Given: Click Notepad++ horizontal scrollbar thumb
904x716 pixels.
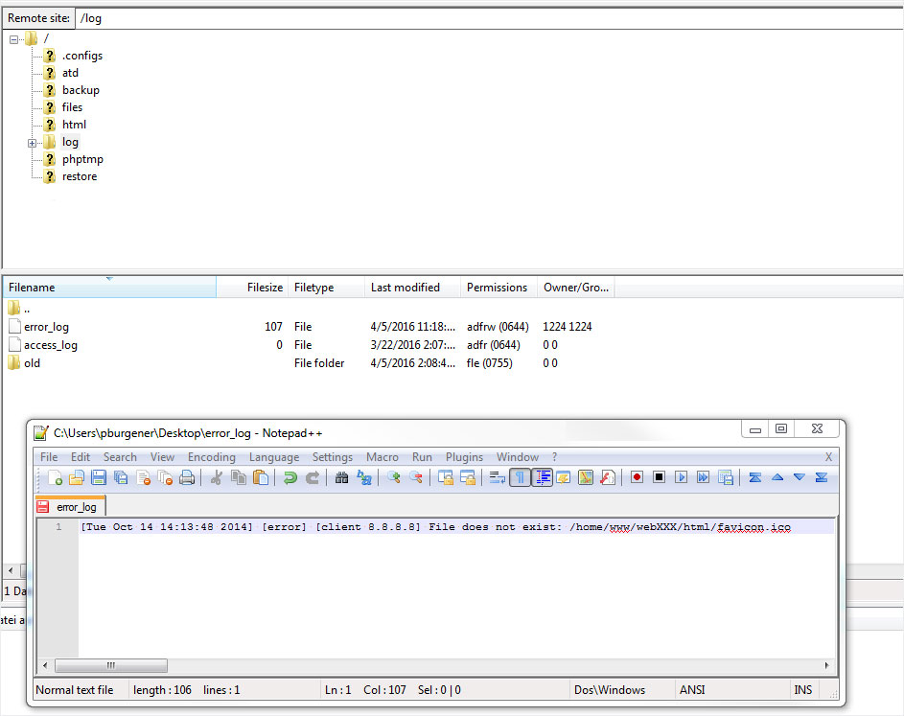Looking at the screenshot, I should (111, 665).
